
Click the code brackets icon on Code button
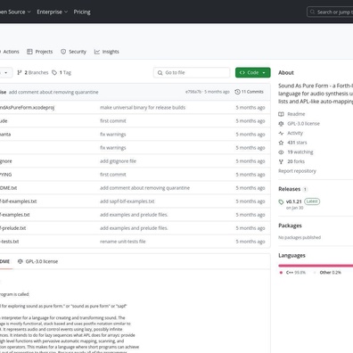(242, 72)
